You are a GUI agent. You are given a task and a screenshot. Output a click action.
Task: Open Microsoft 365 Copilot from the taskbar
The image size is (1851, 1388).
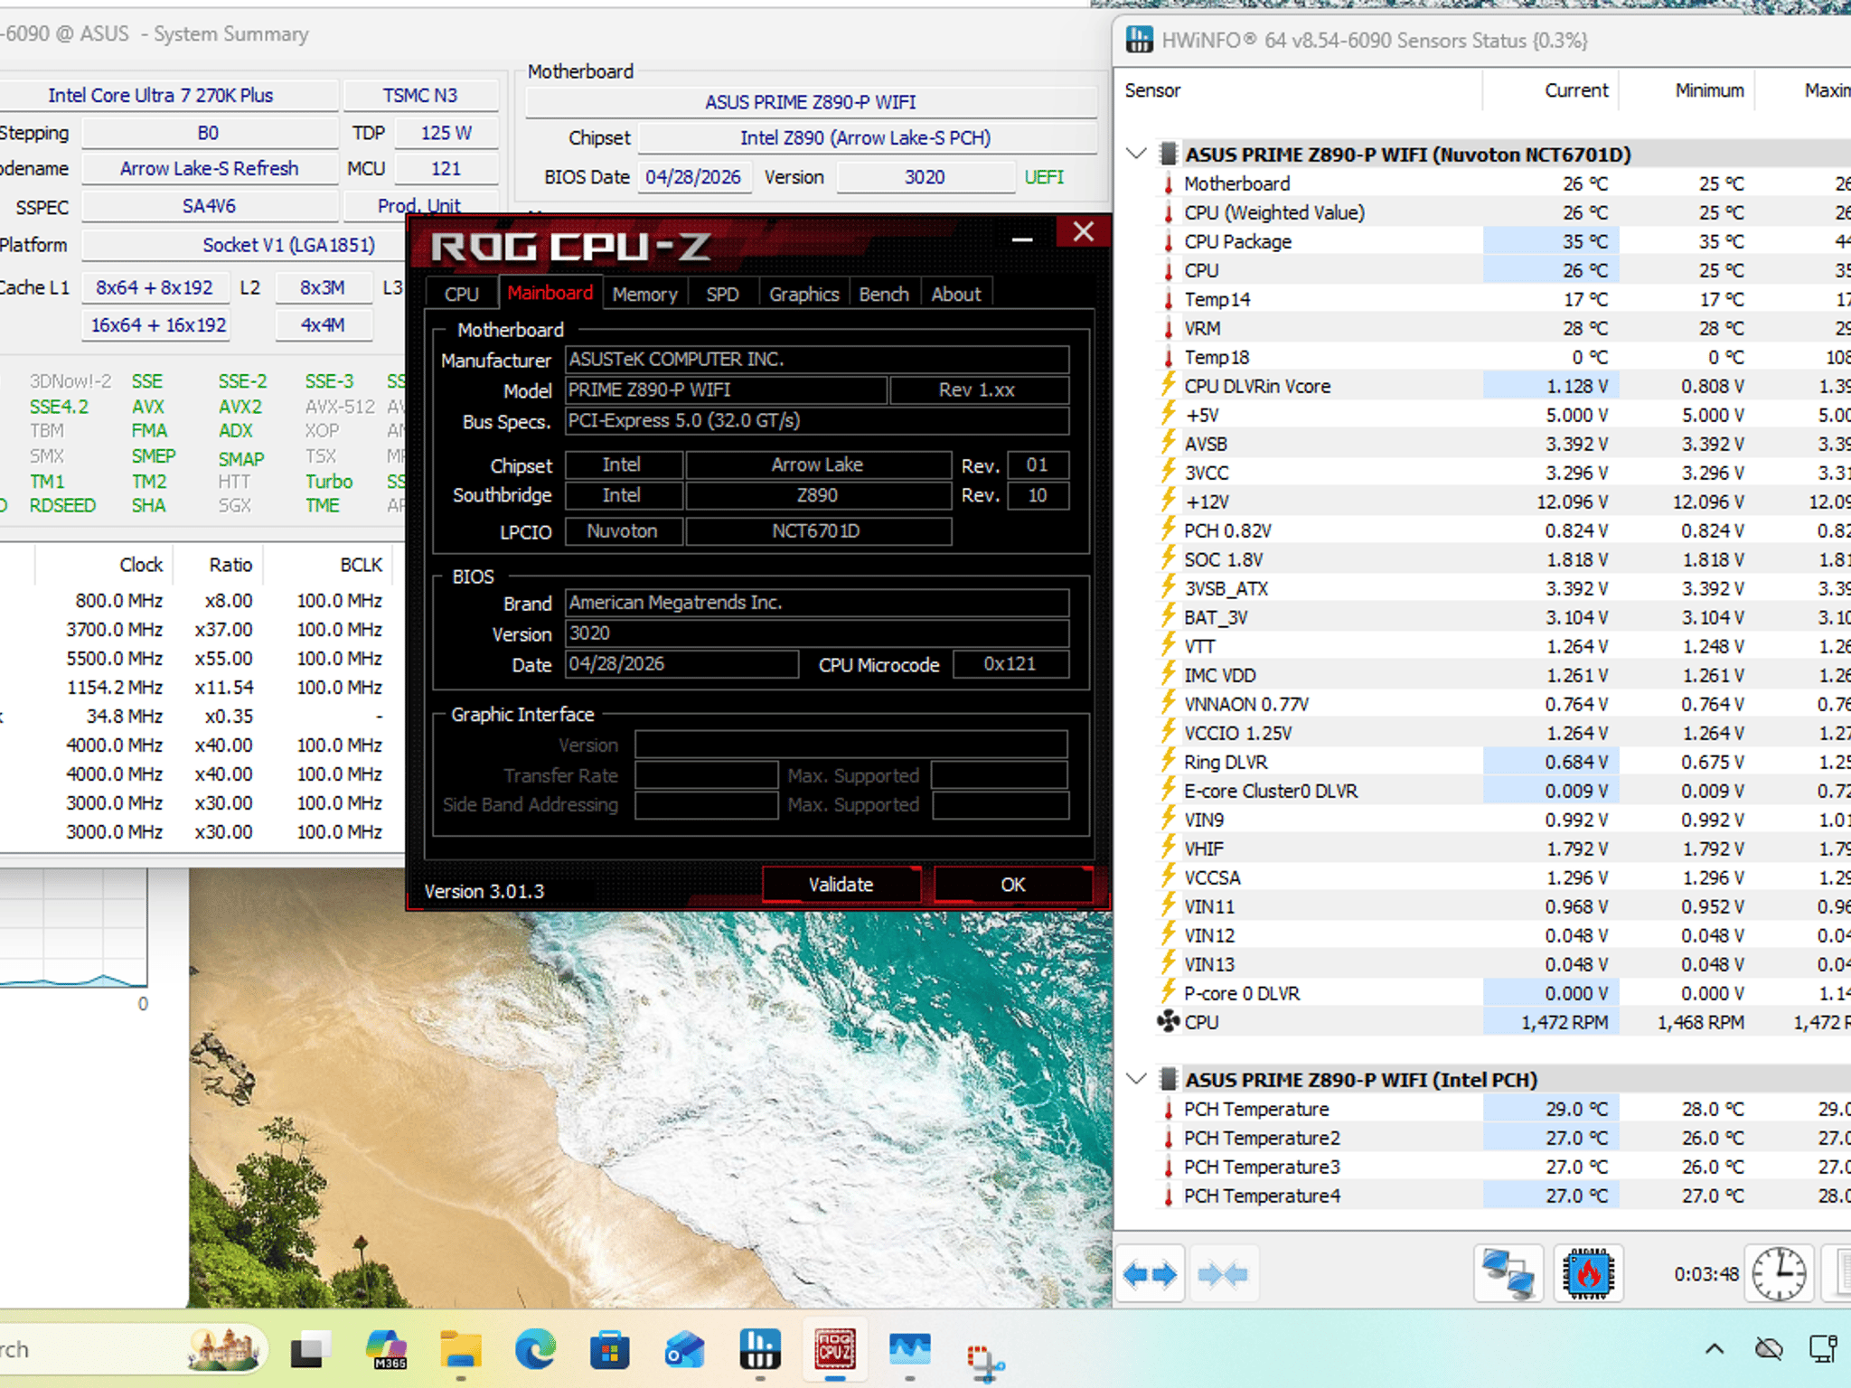387,1350
